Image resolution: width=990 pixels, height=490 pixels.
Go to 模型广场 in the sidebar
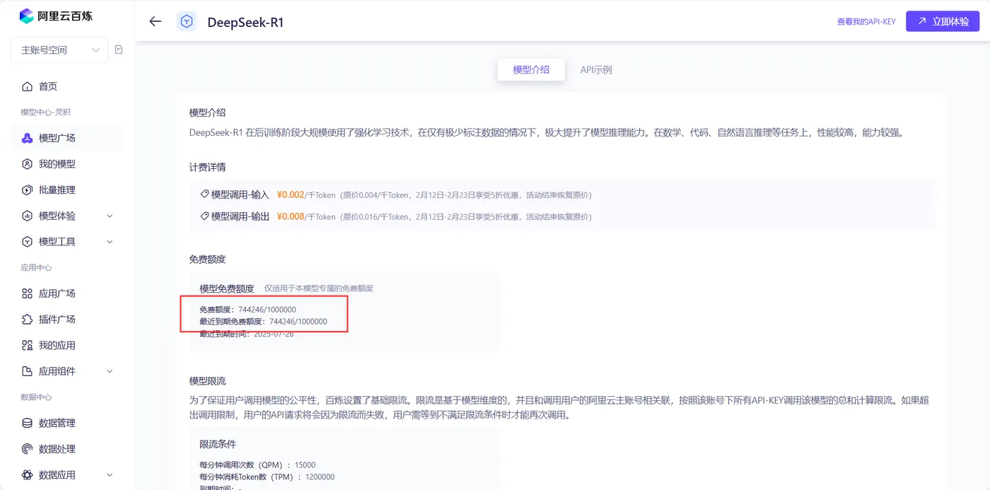[67, 138]
